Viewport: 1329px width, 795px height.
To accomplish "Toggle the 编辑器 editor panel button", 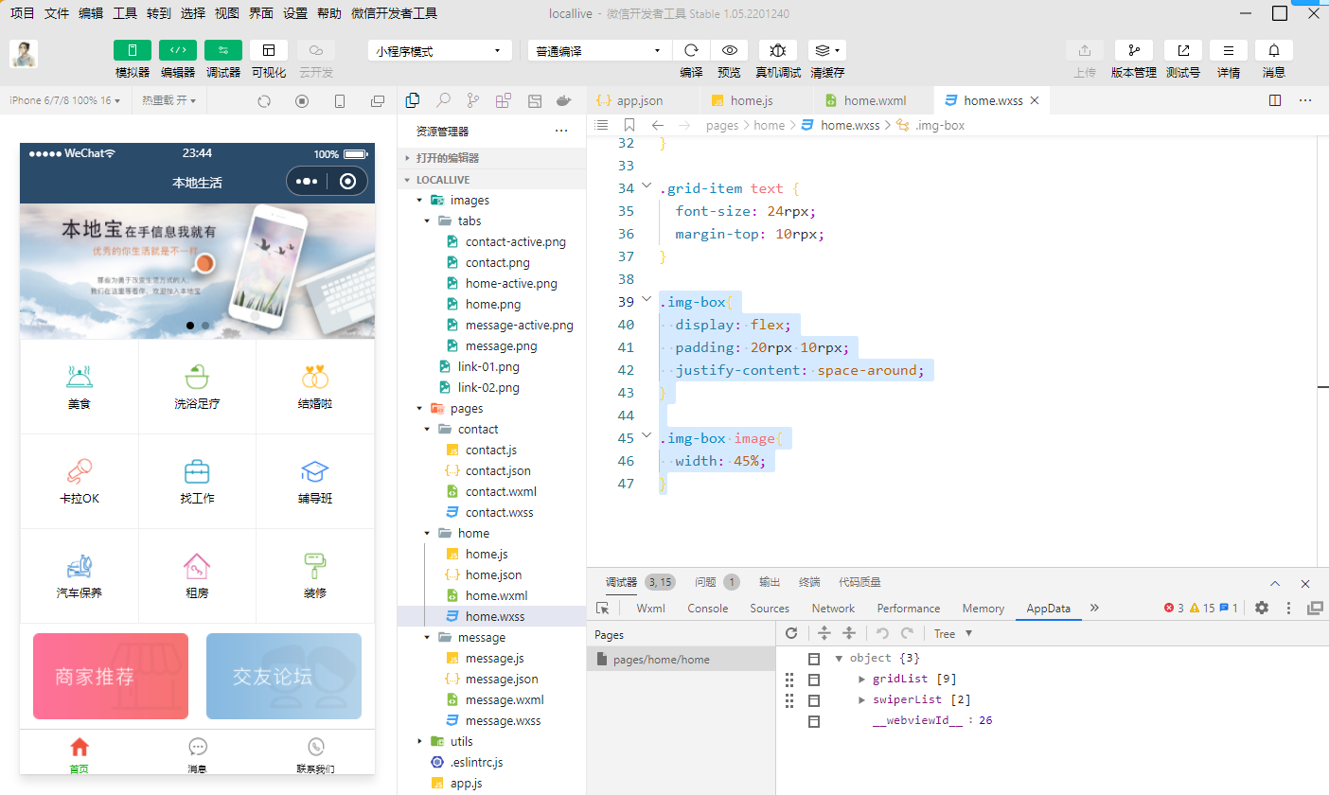I will [178, 50].
